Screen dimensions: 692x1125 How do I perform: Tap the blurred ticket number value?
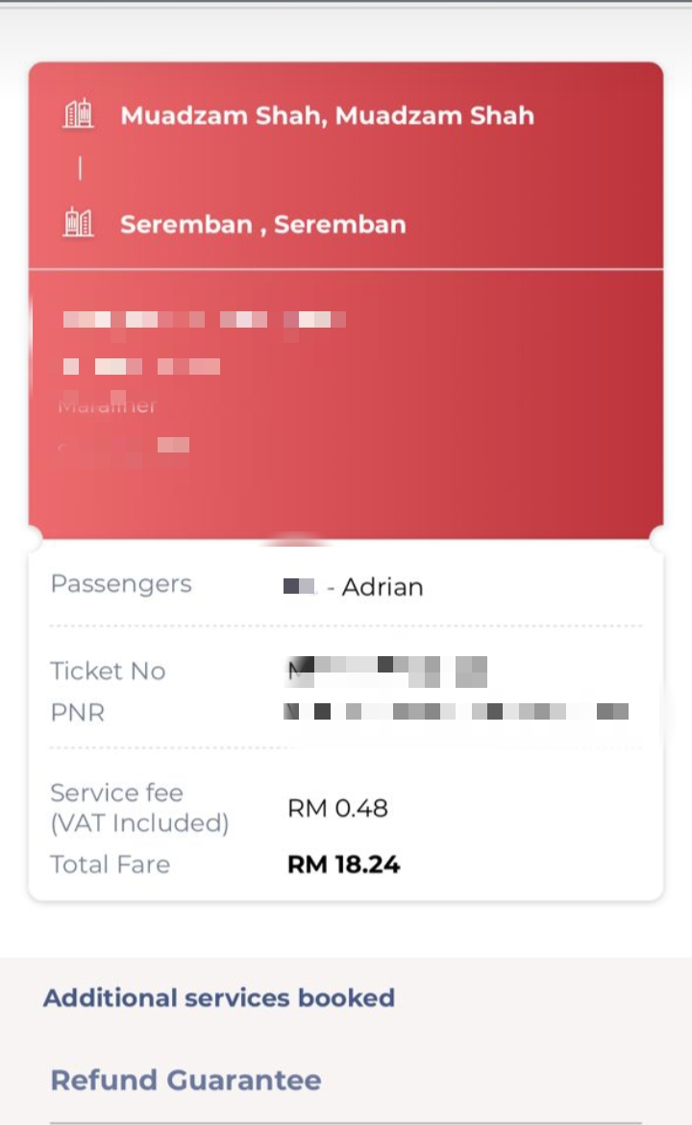(387, 671)
